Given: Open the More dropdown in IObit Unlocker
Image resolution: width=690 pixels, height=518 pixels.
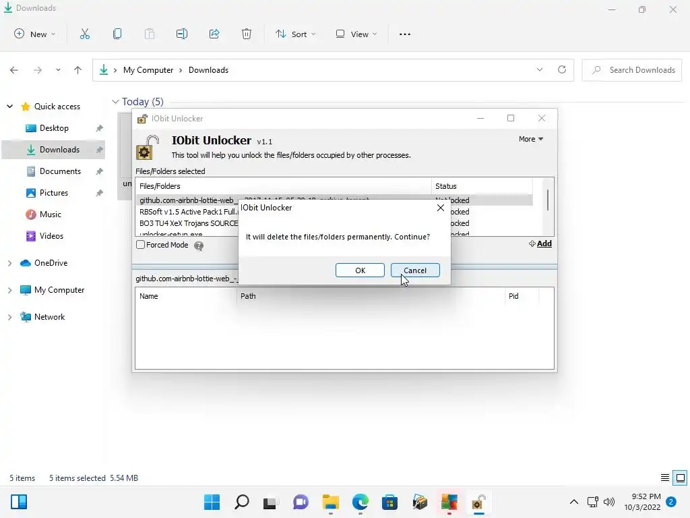Looking at the screenshot, I should click(531, 139).
